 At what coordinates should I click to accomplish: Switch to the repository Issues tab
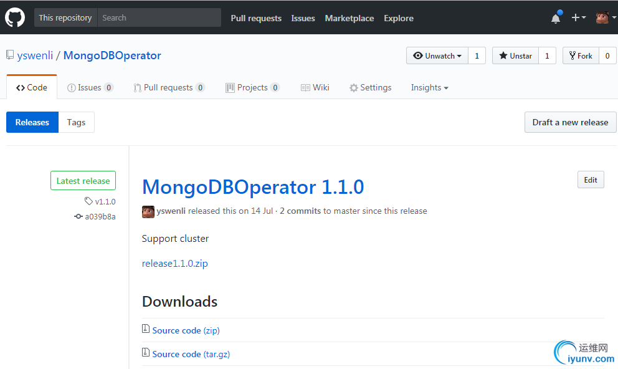point(90,87)
